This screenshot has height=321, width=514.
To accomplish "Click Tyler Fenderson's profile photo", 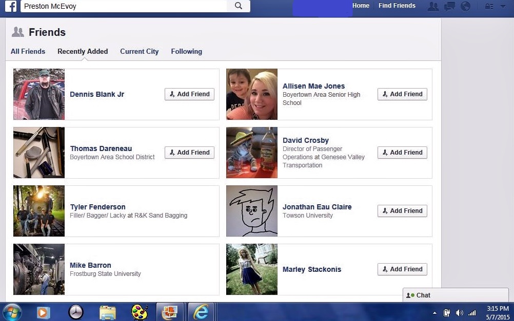I will coord(39,211).
